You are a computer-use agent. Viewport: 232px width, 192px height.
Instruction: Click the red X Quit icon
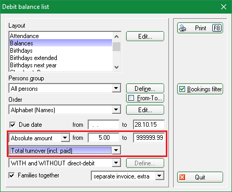(x=182, y=177)
